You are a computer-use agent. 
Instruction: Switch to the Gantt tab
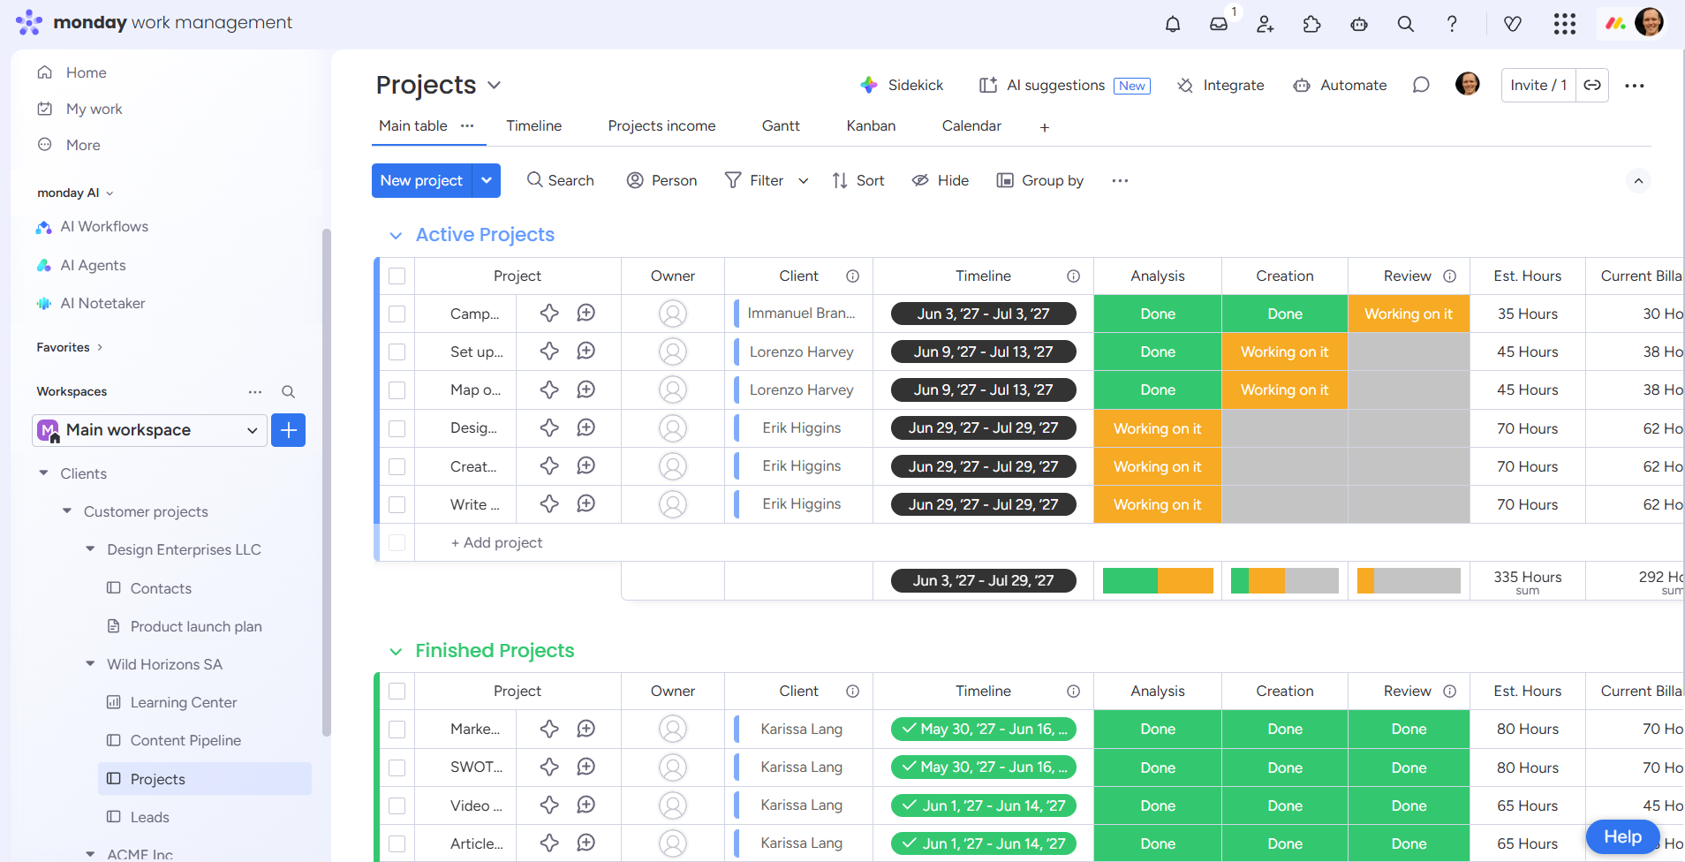(x=781, y=125)
